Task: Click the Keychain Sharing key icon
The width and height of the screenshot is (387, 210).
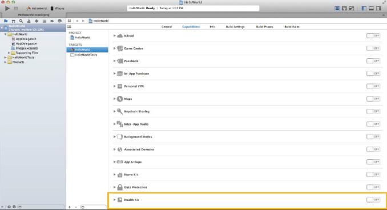Action: [x=120, y=111]
